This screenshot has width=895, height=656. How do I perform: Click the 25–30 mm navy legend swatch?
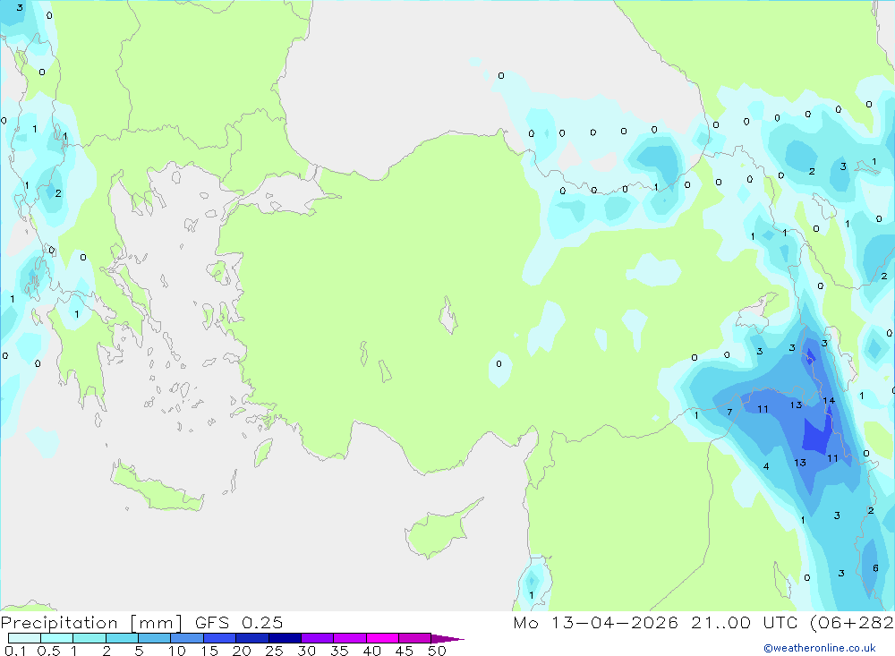pyautogui.click(x=285, y=638)
